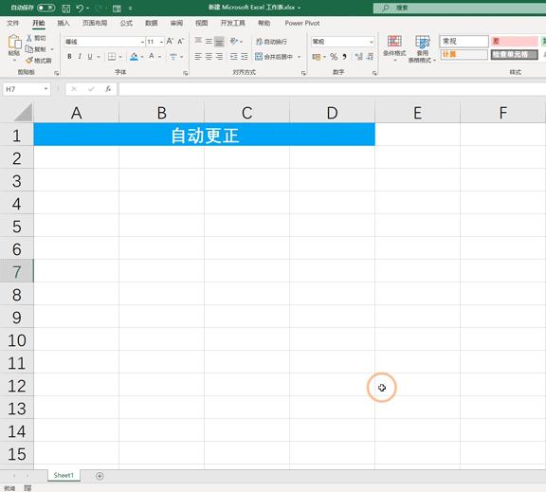Open the Merge & Center dropdown arrow
This screenshot has height=492, width=546.
(300, 57)
